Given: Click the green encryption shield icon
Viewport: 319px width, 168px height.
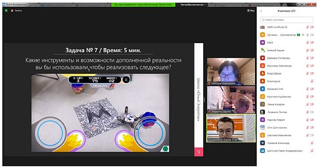Looking at the screenshot, I should coord(6,10).
